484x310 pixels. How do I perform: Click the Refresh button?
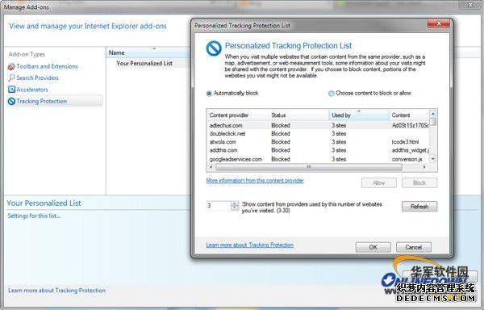tap(419, 206)
